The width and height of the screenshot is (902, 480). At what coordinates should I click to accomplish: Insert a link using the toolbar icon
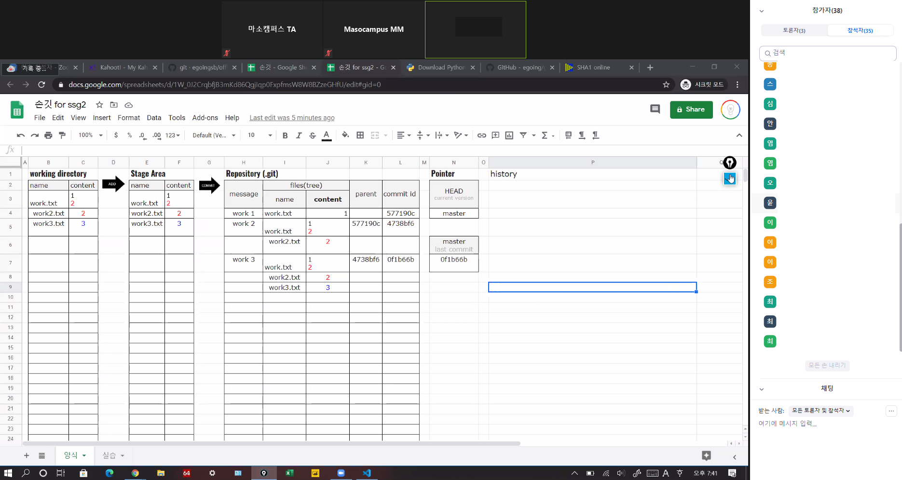click(481, 136)
